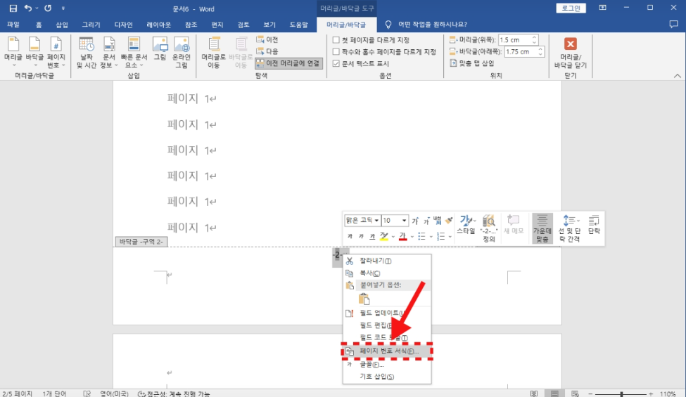
Task: Expand font color dropdown arrow
Action: click(x=412, y=237)
